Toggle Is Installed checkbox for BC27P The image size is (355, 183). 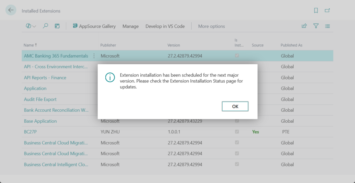237,132
